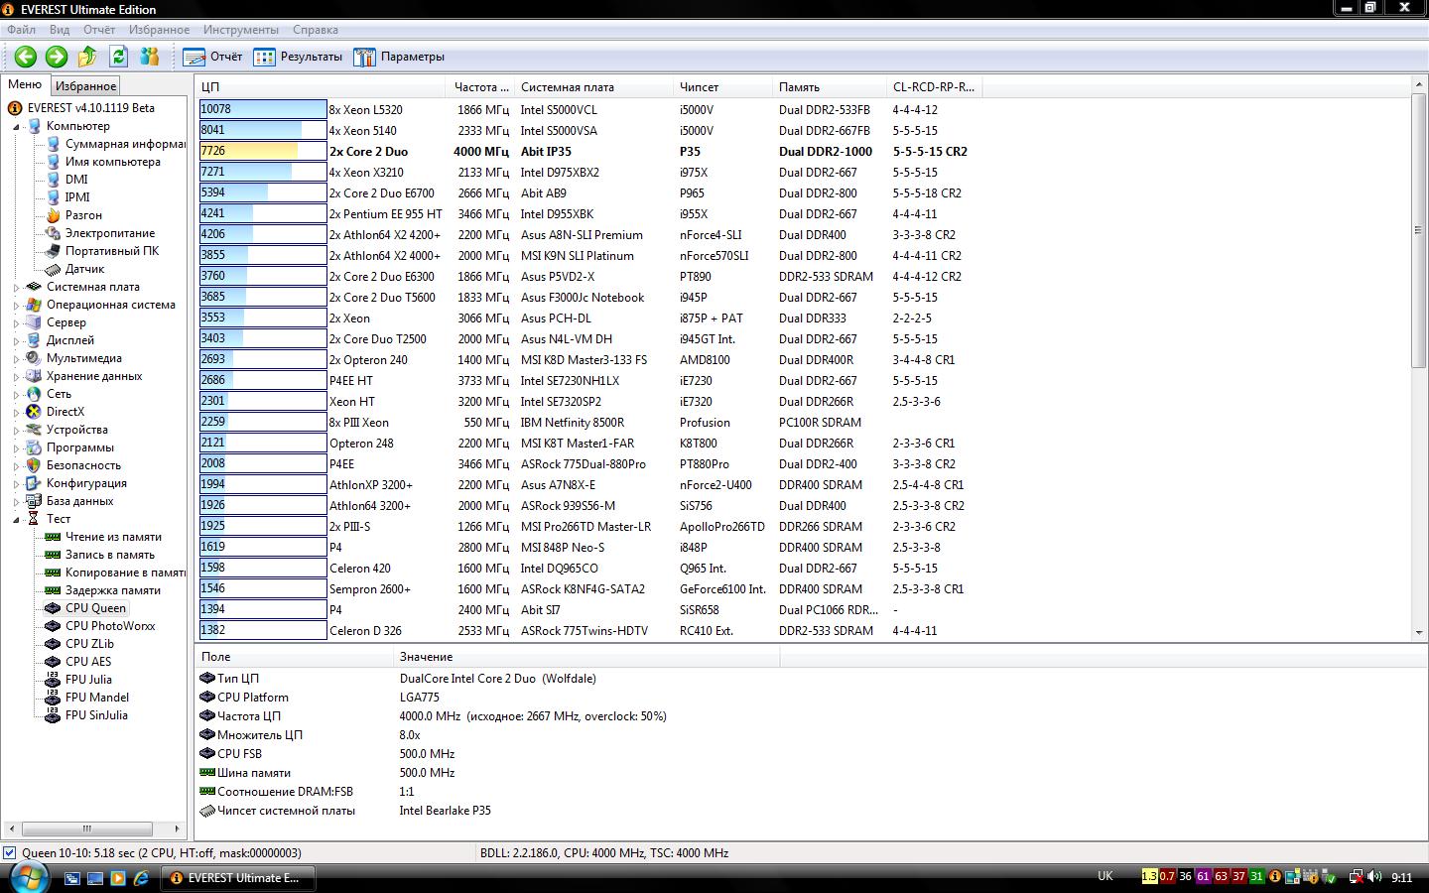Click the Refresh toolbar icon

tap(118, 57)
